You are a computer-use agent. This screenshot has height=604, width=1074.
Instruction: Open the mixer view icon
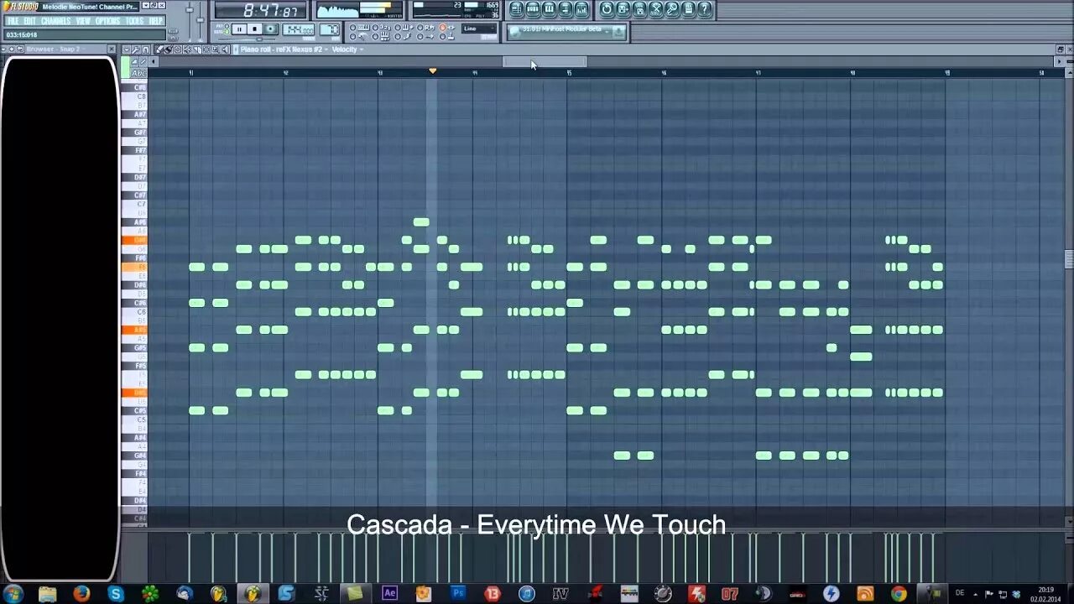point(581,9)
